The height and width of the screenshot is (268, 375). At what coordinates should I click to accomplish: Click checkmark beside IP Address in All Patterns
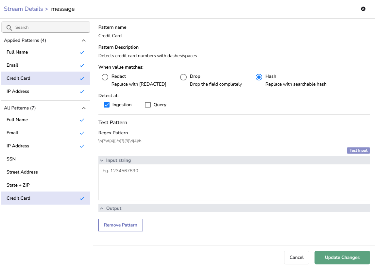(82, 146)
